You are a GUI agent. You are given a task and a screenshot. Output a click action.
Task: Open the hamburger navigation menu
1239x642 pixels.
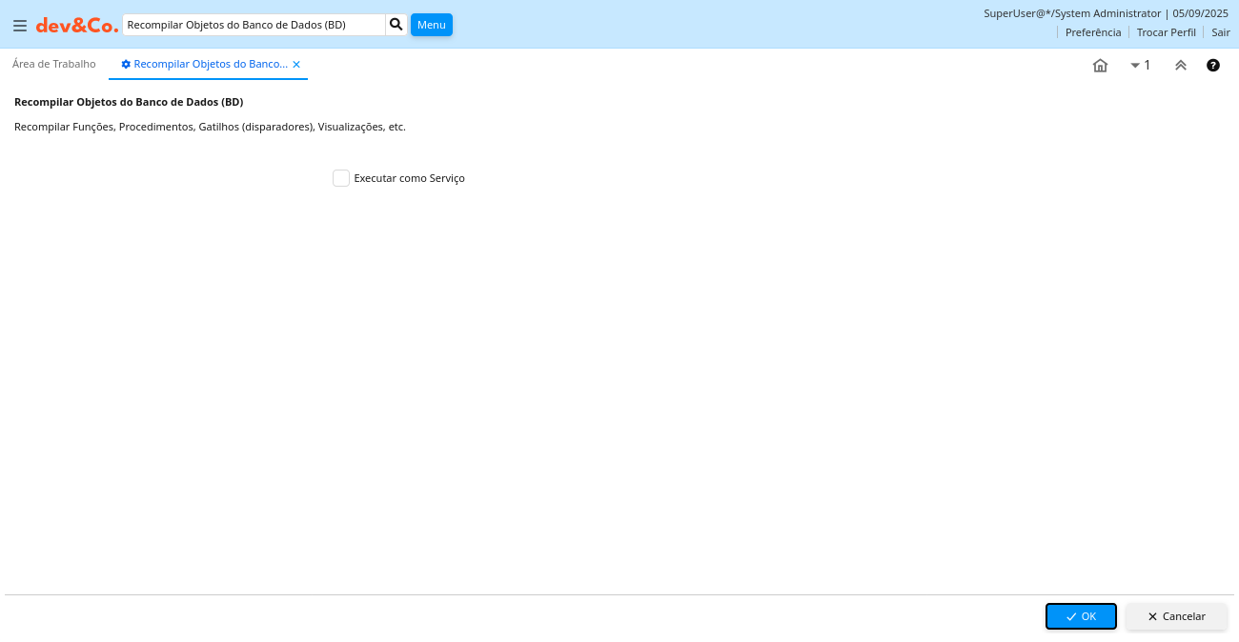click(20, 26)
